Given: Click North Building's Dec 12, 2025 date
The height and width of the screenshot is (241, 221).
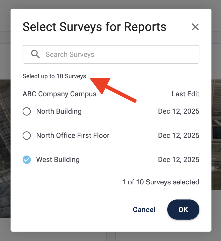Looking at the screenshot, I should (x=179, y=111).
